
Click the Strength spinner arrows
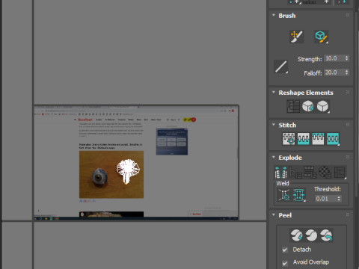click(x=347, y=58)
